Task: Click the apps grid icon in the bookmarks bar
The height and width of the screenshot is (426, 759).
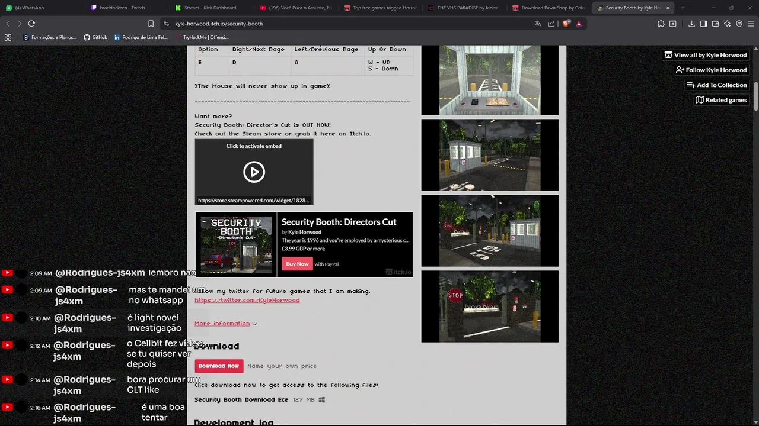Action: tap(8, 37)
